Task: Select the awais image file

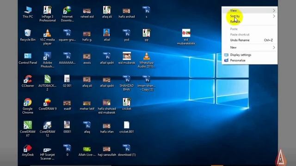Action: click(87, 59)
